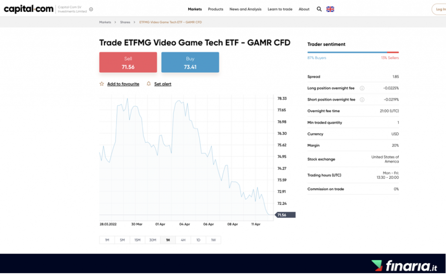Screen dimensions: 446x274
Task: Select the 5M chart timeframe
Action: 122,240
